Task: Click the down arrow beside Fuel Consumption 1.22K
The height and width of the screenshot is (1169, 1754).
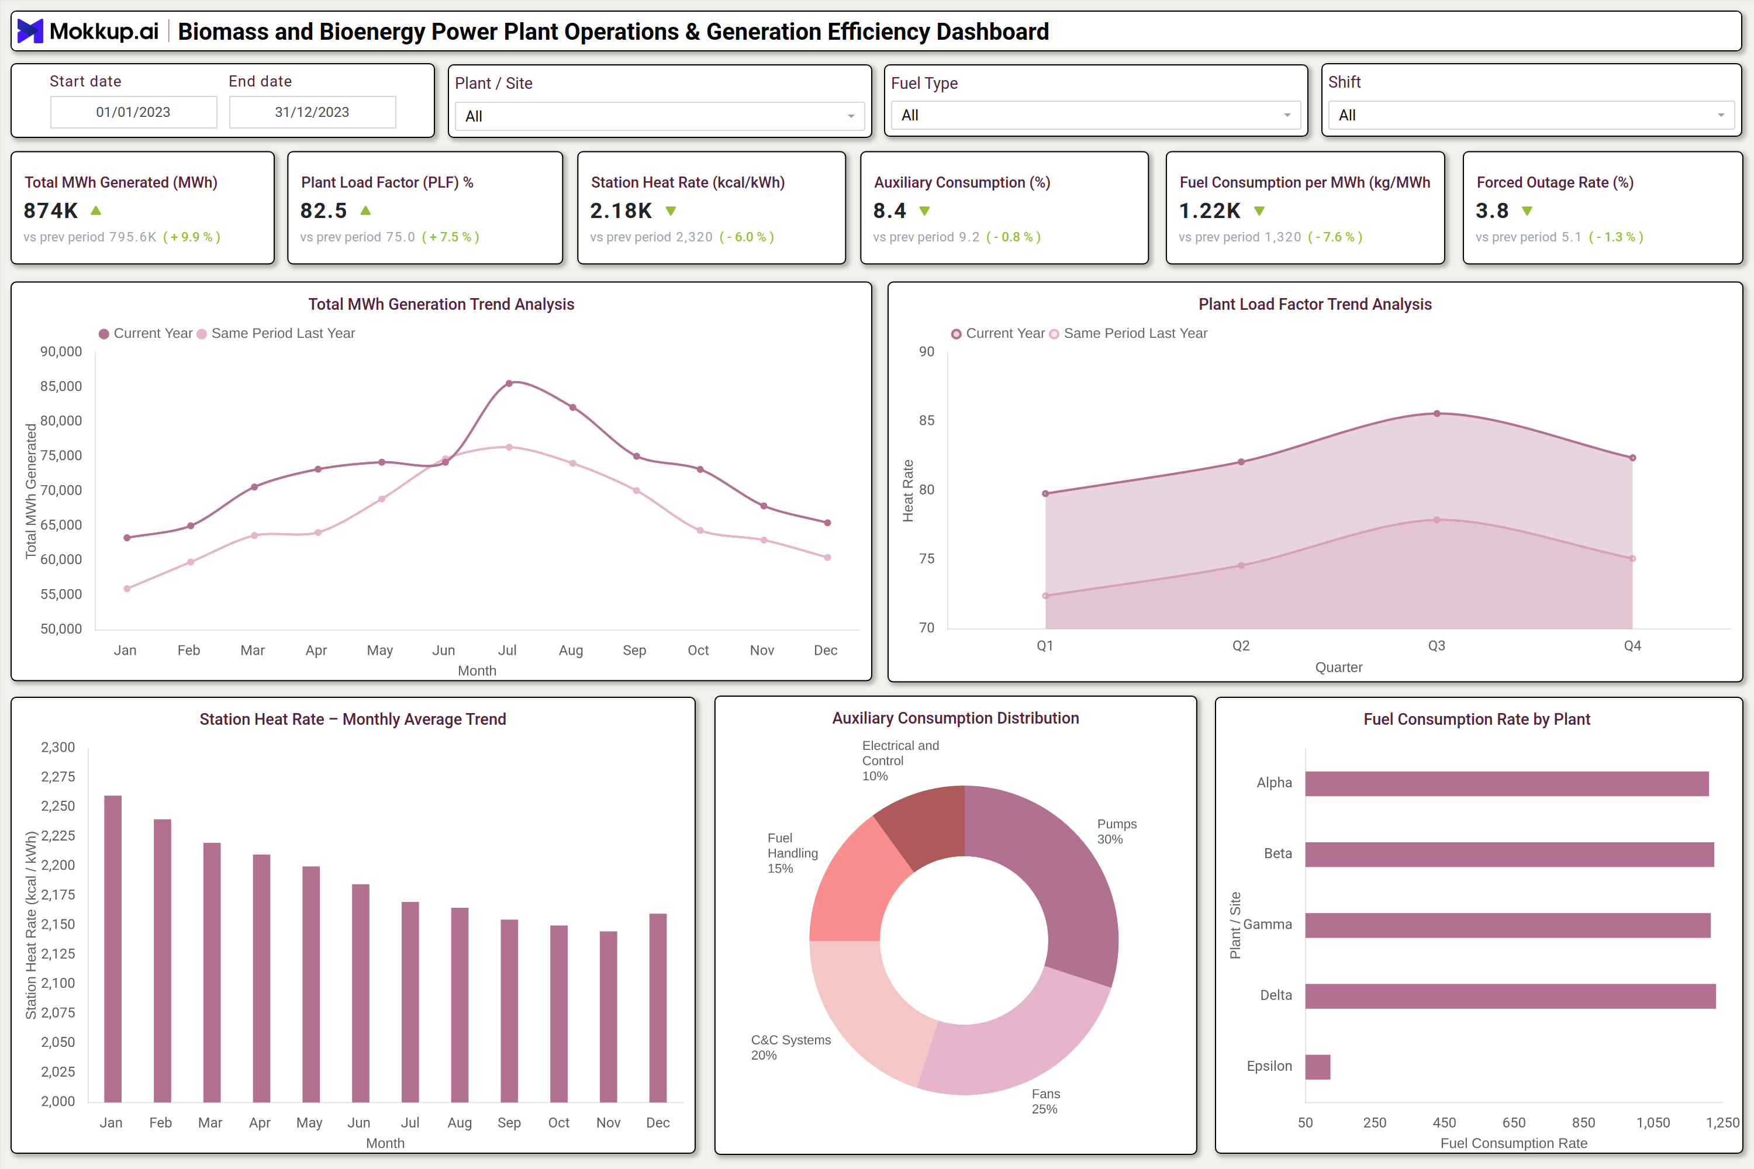Action: pos(1259,211)
